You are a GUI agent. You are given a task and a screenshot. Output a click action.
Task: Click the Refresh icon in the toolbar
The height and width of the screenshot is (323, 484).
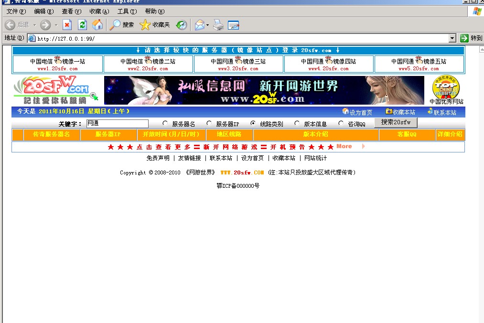(82, 24)
